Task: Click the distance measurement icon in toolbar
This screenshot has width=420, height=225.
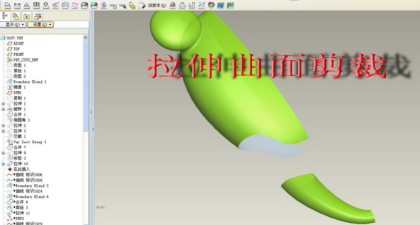Action: click(17, 5)
